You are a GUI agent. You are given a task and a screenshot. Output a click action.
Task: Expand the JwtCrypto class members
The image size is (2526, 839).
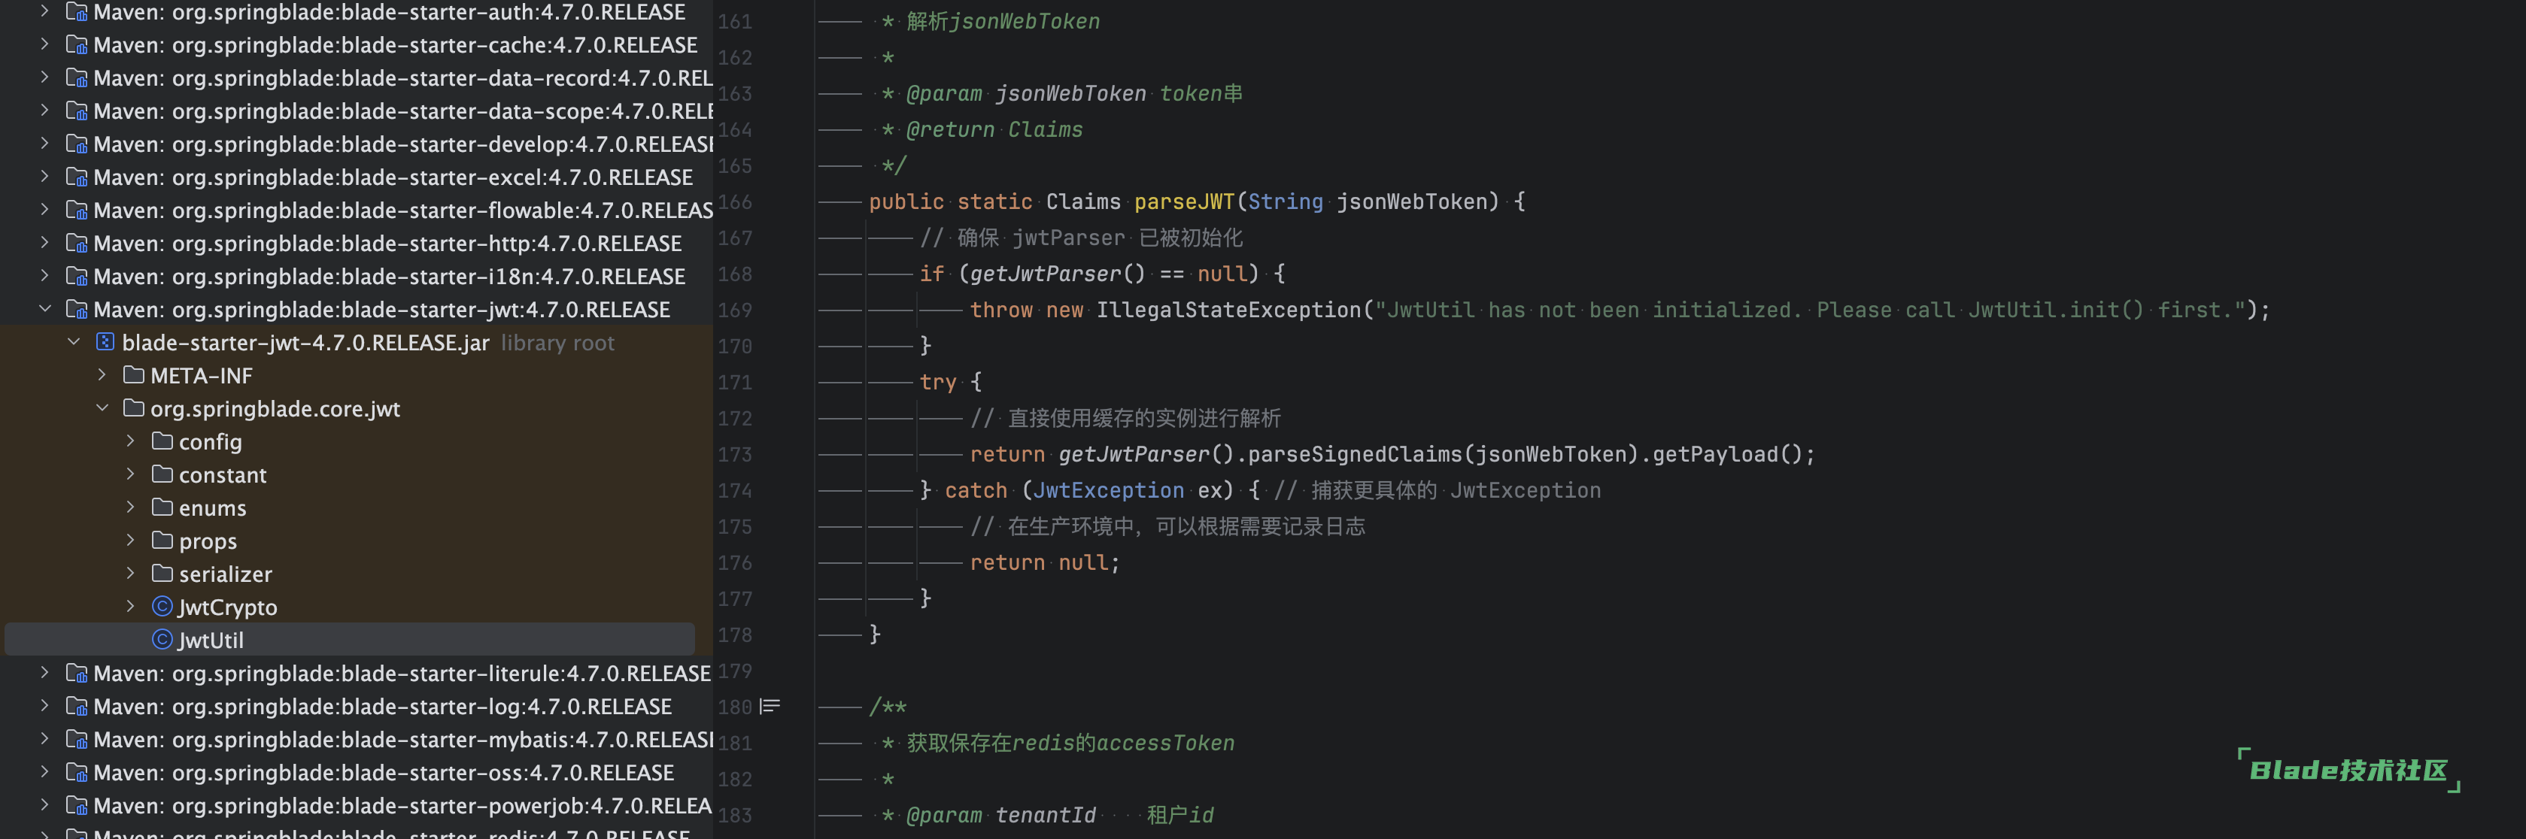130,607
